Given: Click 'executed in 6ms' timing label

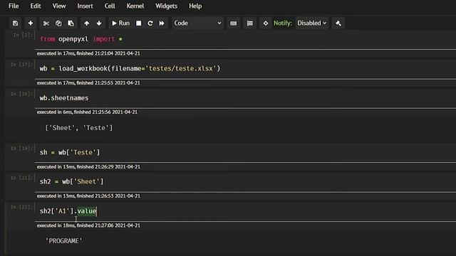Looking at the screenshot, I should point(54,112).
